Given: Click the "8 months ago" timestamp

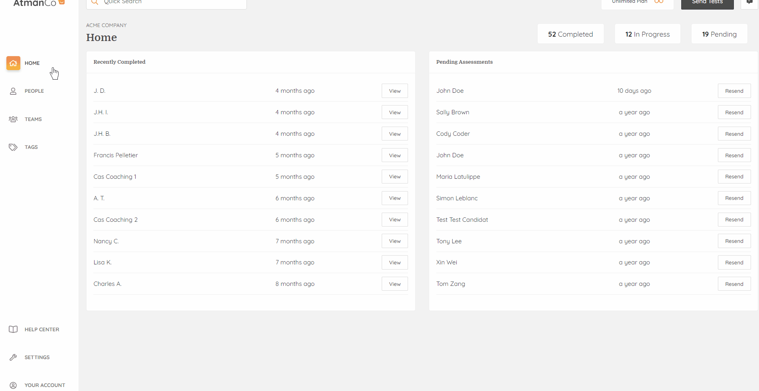Looking at the screenshot, I should tap(295, 284).
